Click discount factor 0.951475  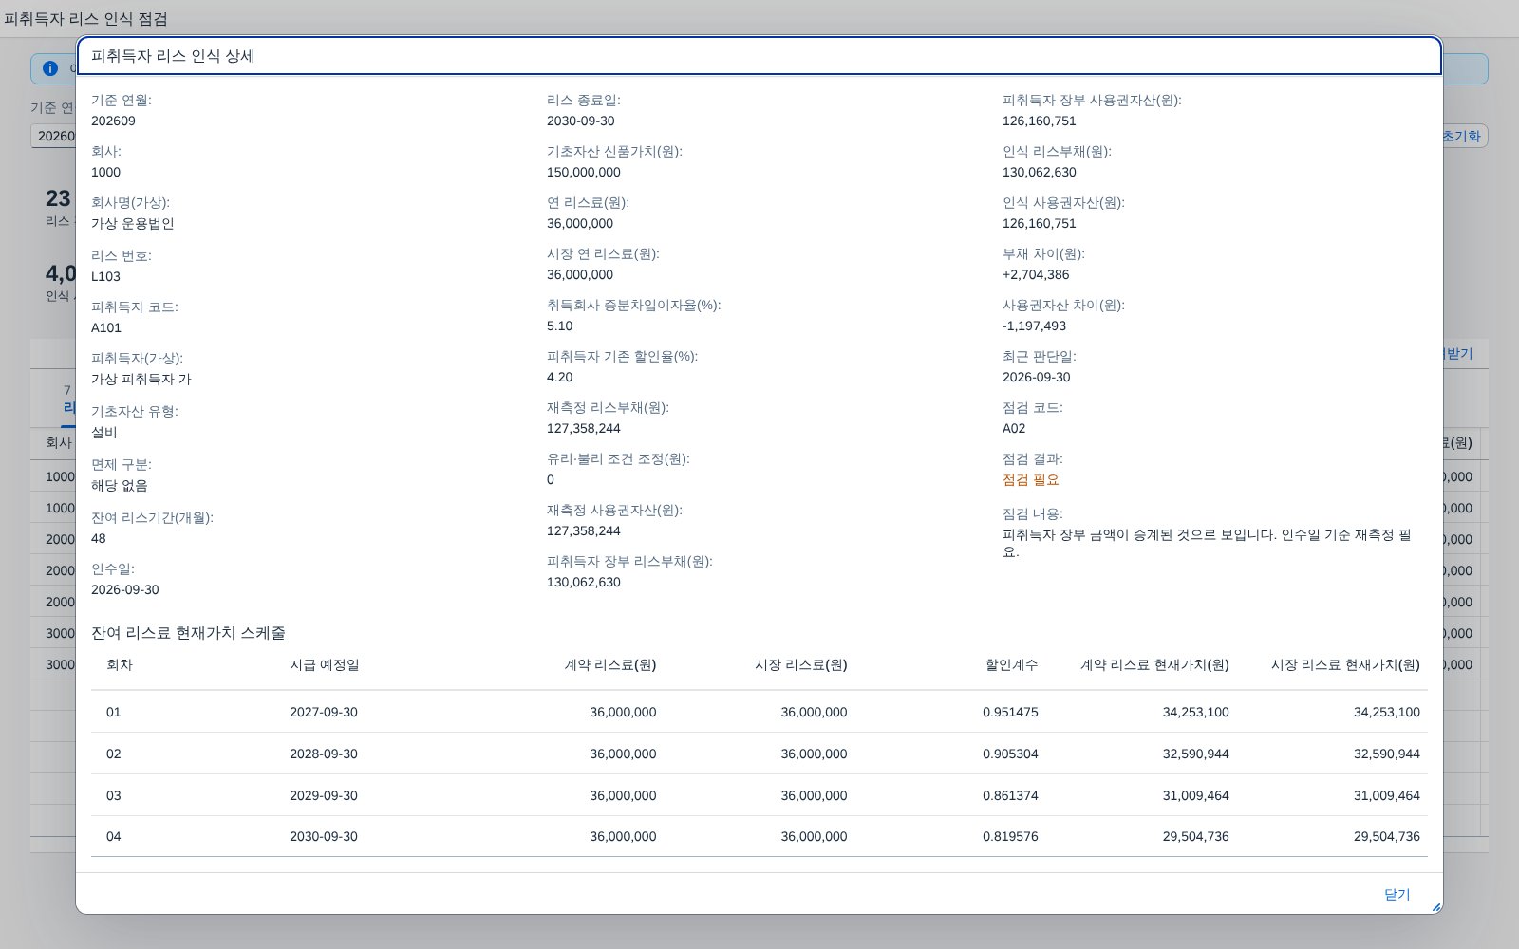click(x=1010, y=712)
